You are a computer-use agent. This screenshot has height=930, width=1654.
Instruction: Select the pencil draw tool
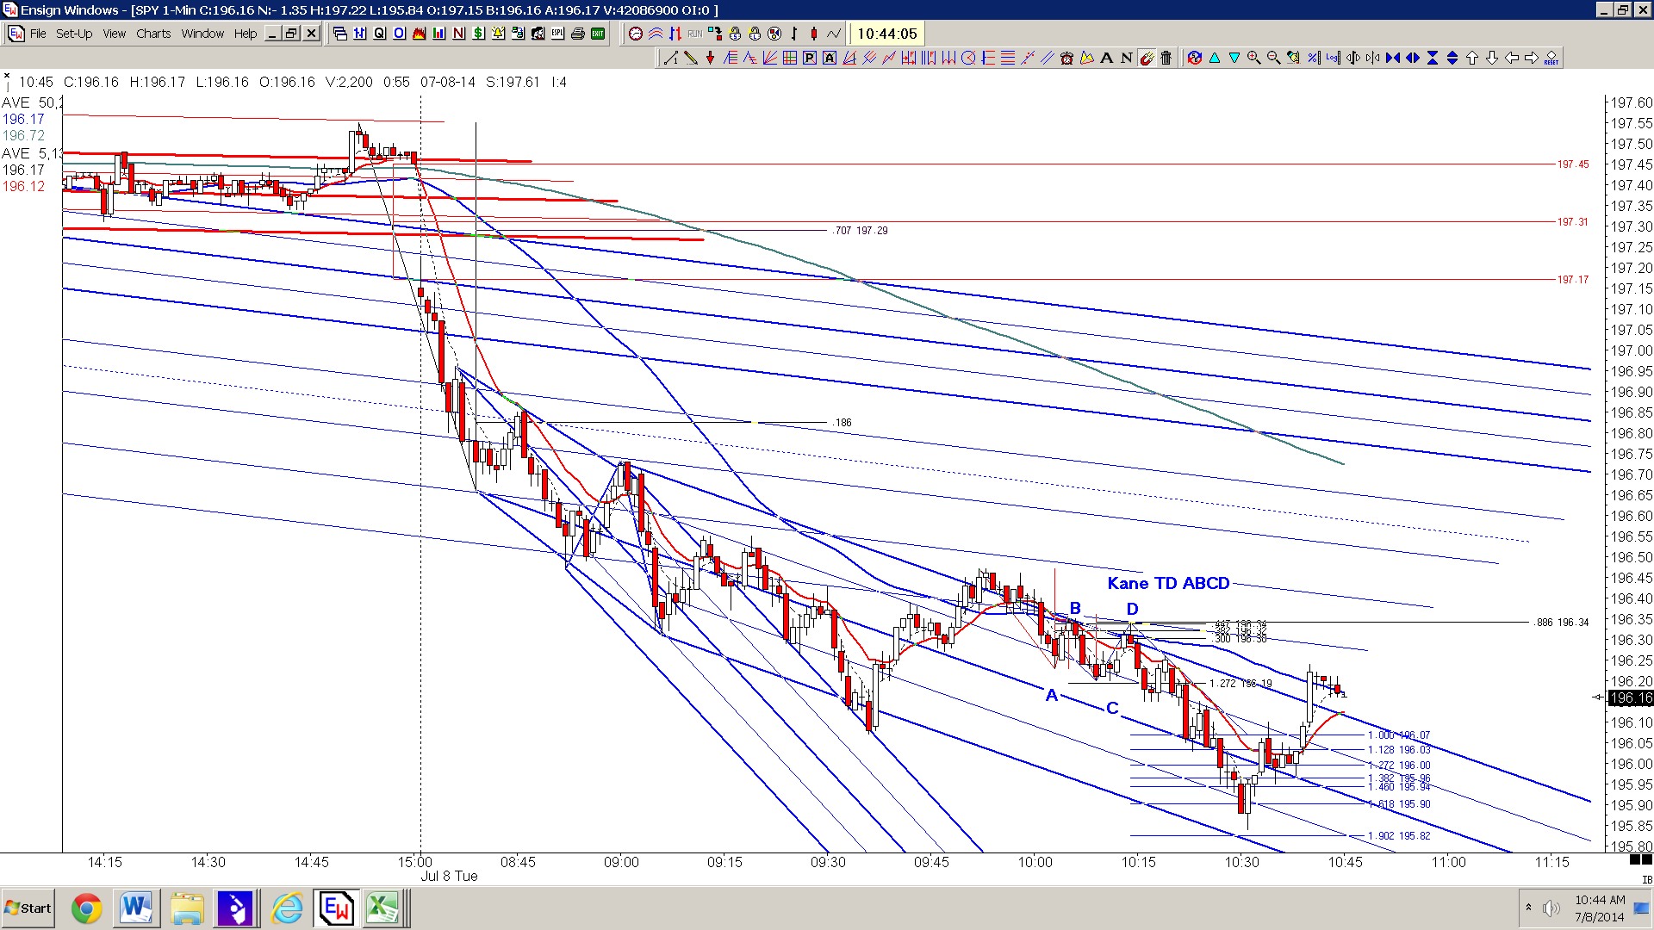pyautogui.click(x=691, y=58)
